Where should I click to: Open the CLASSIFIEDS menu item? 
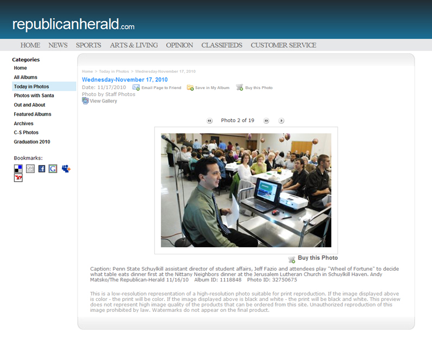coord(221,45)
